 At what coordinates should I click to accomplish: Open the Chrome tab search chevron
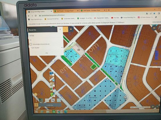tap(155, 9)
